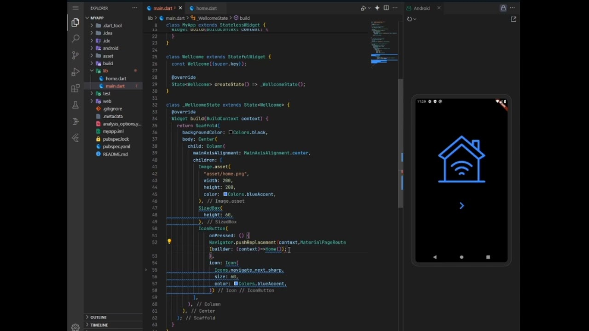Click the lightbulb code action icon

pos(169,241)
